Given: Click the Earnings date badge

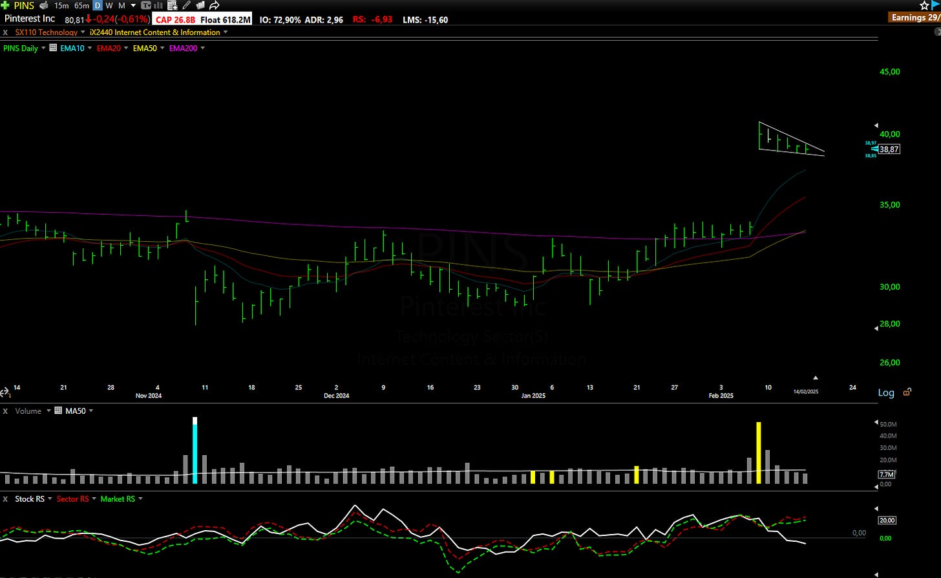Looking at the screenshot, I should (915, 17).
